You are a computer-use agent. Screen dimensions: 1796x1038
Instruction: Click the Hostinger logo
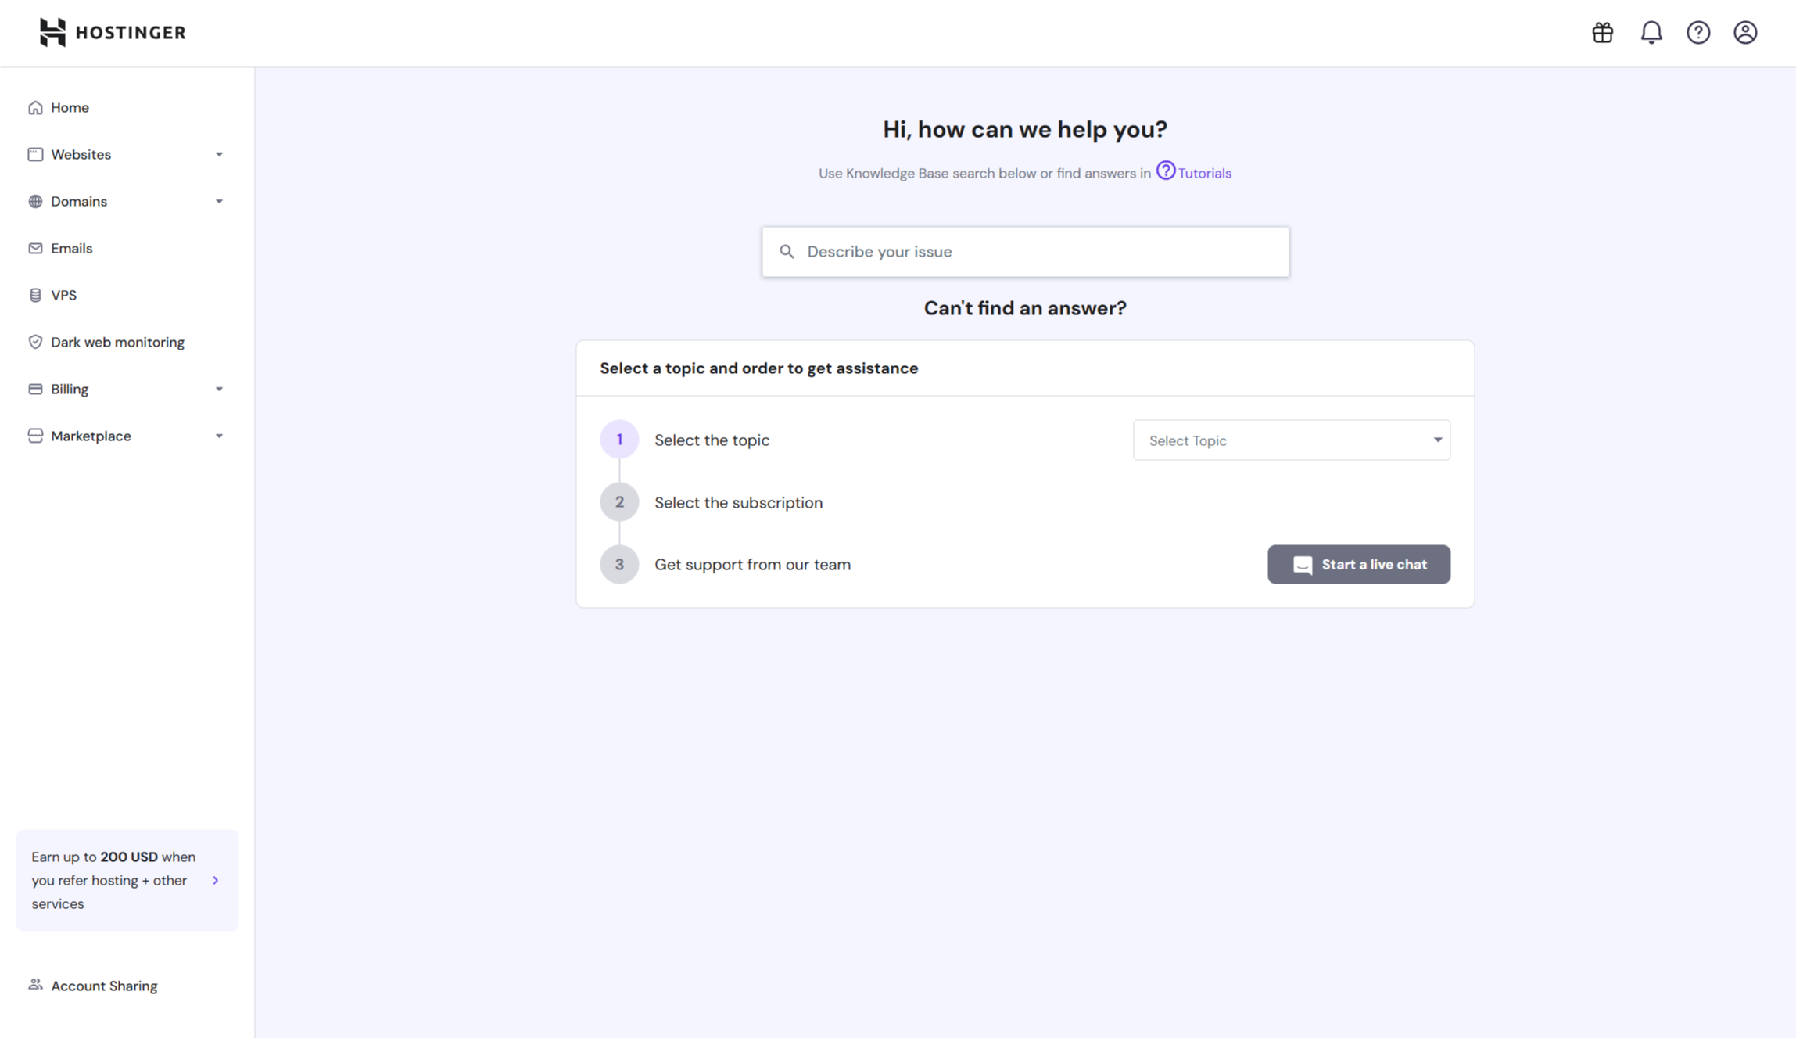pyautogui.click(x=113, y=33)
